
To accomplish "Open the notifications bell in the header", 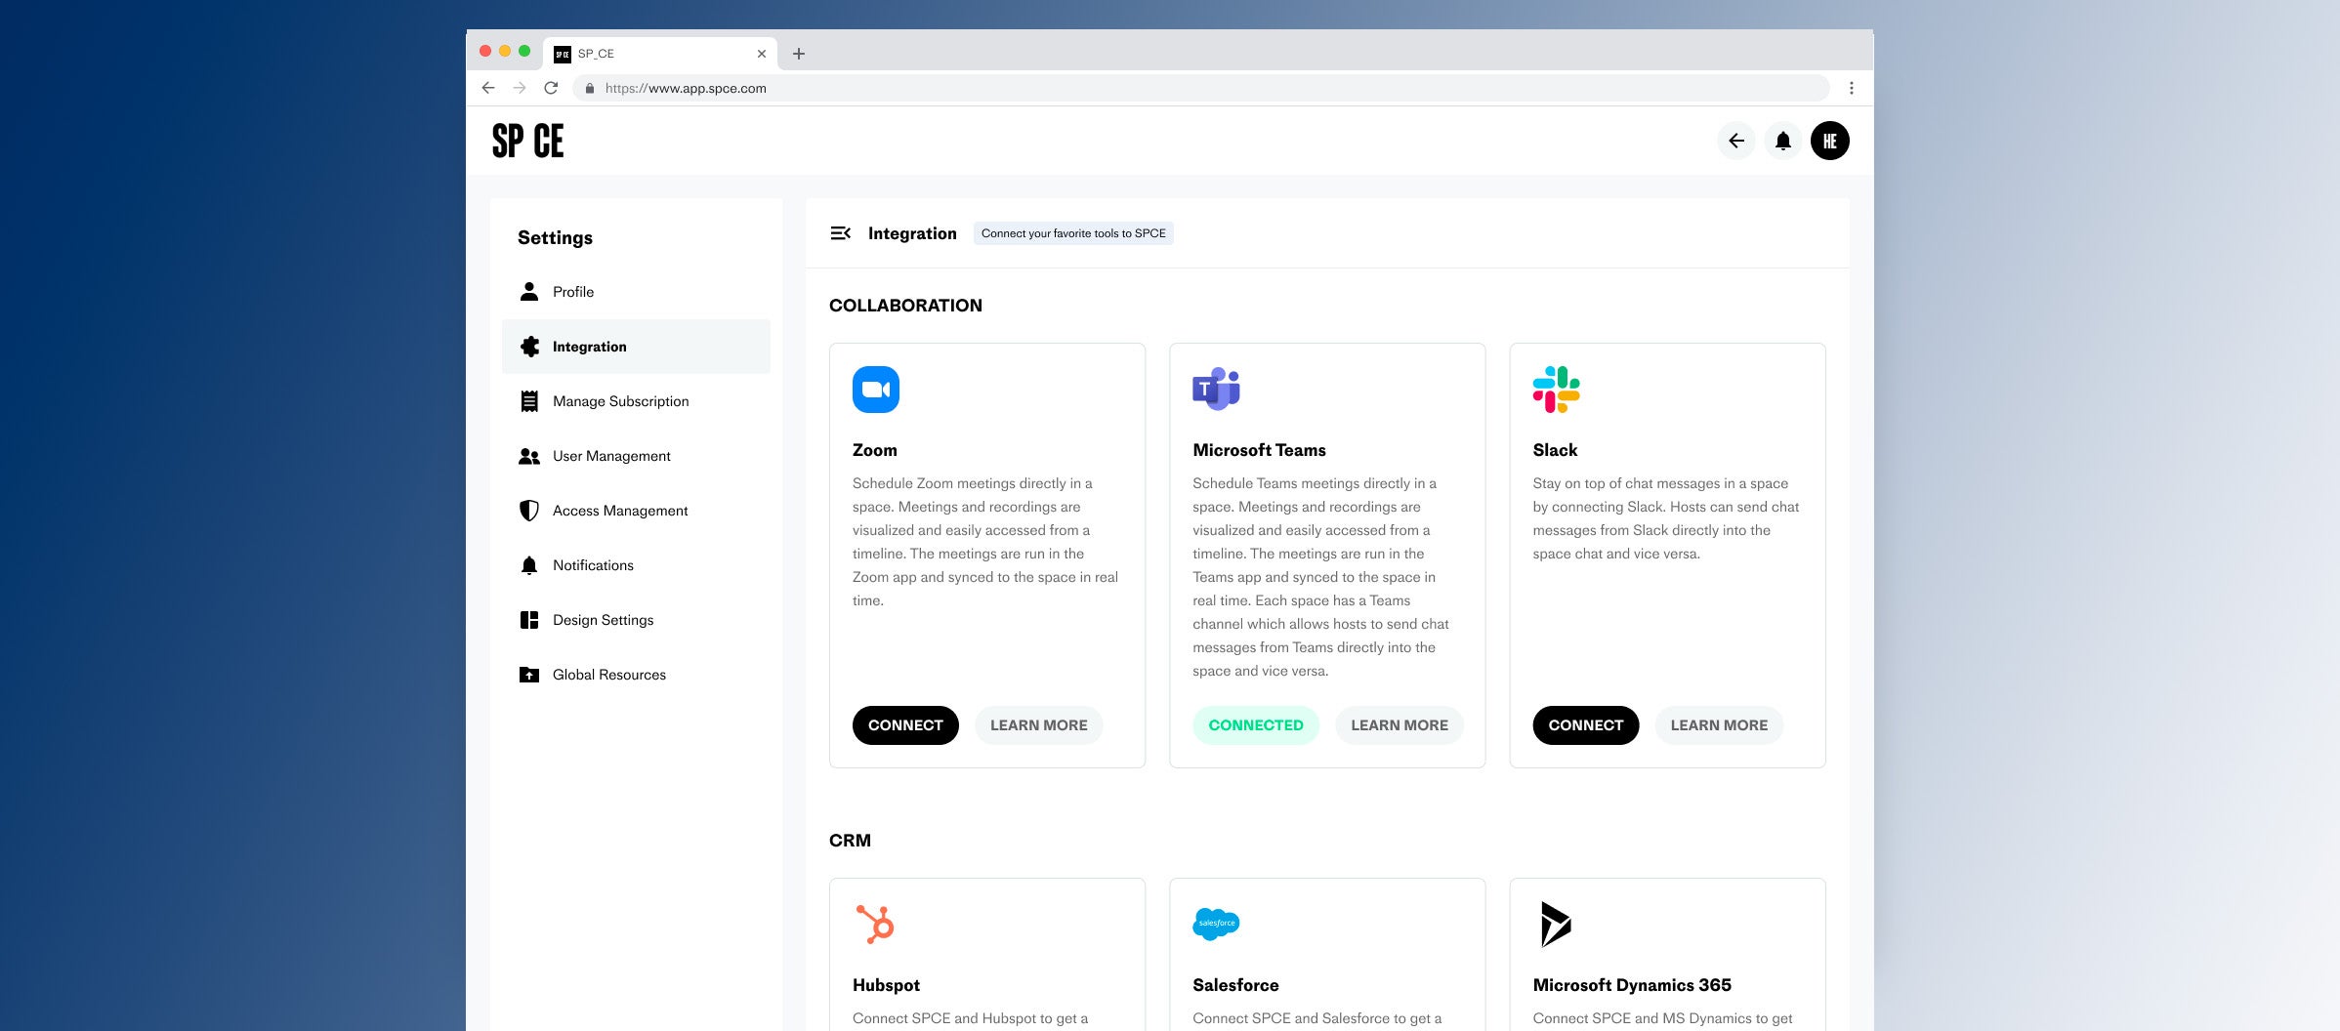I will pos(1782,141).
